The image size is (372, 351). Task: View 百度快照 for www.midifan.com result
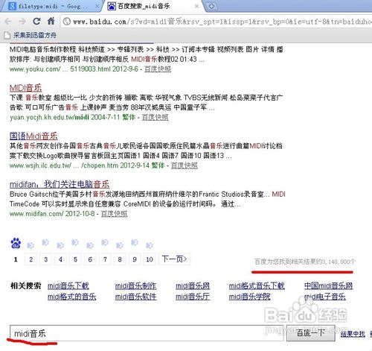pos(114,213)
